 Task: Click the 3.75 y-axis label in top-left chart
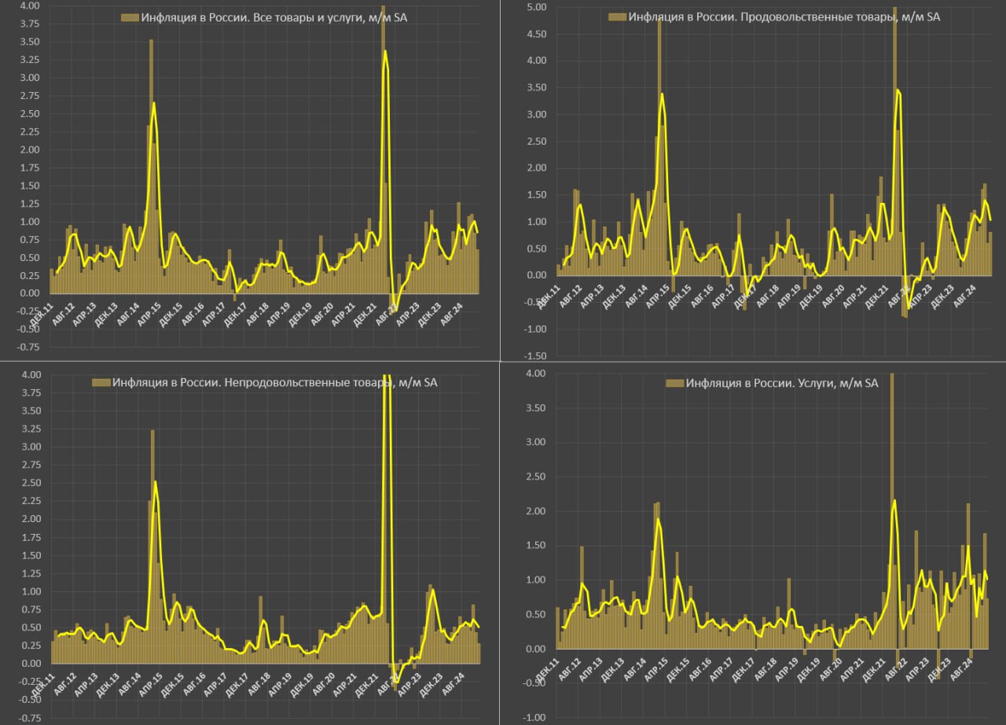pos(28,24)
